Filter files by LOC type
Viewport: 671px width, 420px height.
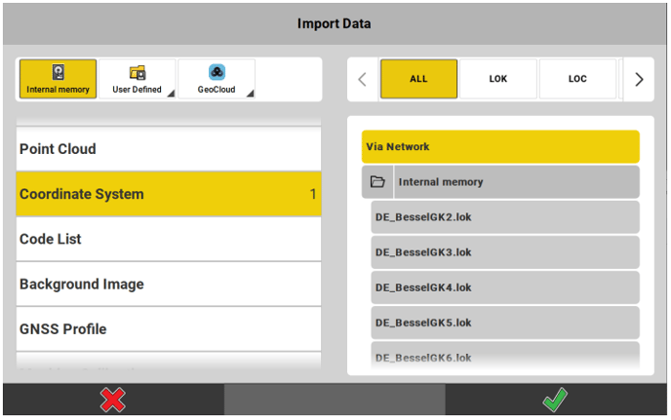tap(577, 79)
